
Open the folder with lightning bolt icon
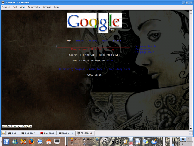point(146,141)
